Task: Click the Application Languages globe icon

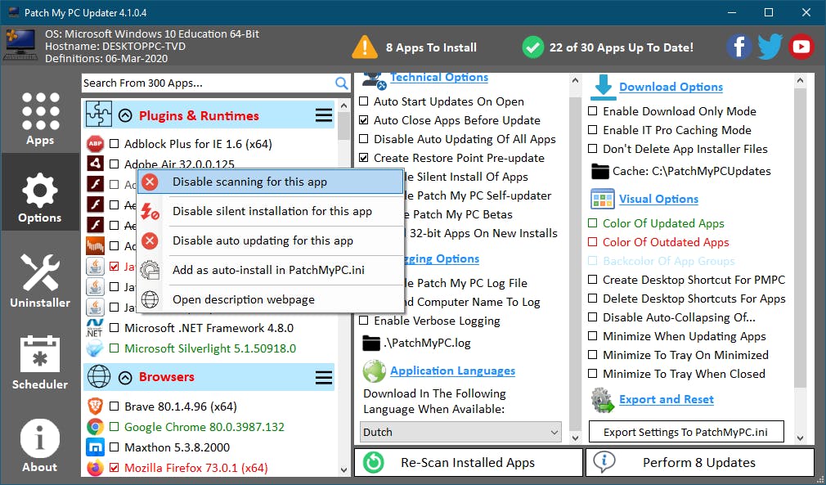Action: coord(374,371)
